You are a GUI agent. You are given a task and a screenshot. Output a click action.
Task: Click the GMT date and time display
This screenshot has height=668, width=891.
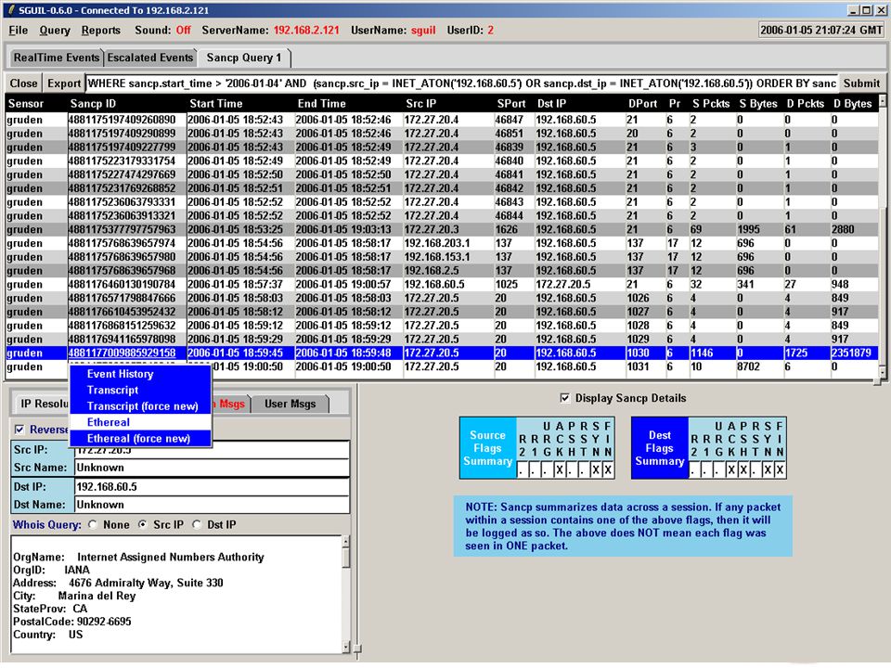[x=821, y=30]
